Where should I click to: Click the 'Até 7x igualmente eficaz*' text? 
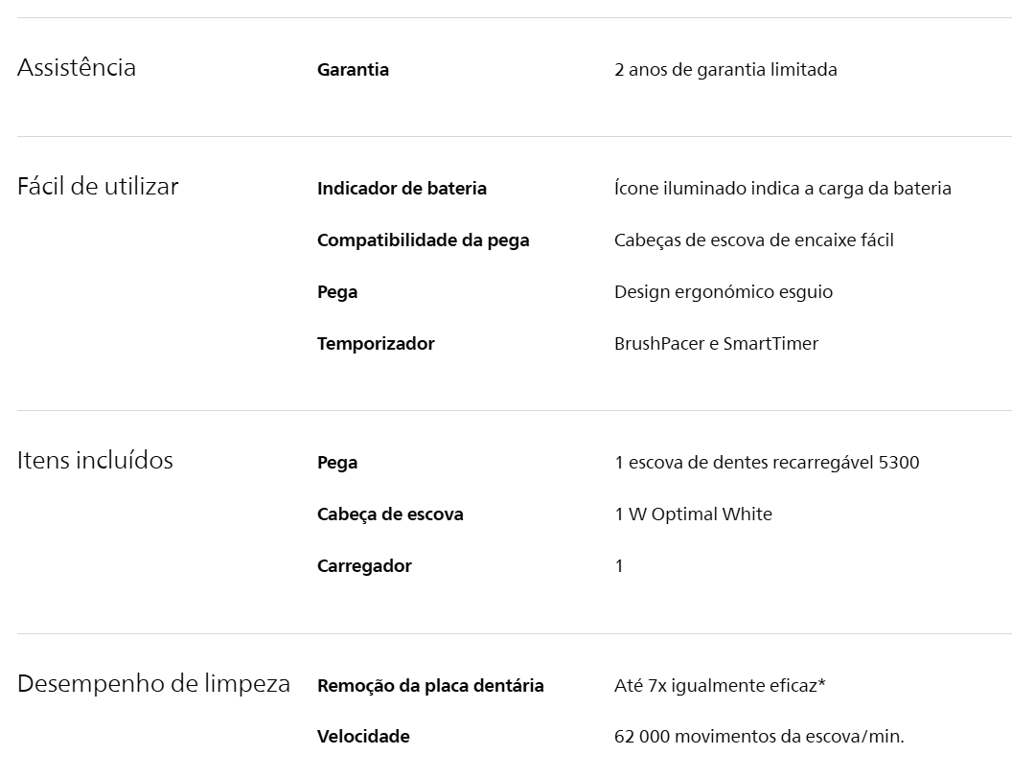tap(720, 686)
